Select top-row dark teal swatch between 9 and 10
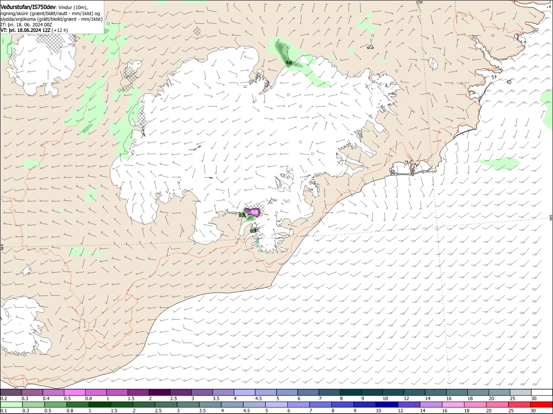 tap(372, 392)
